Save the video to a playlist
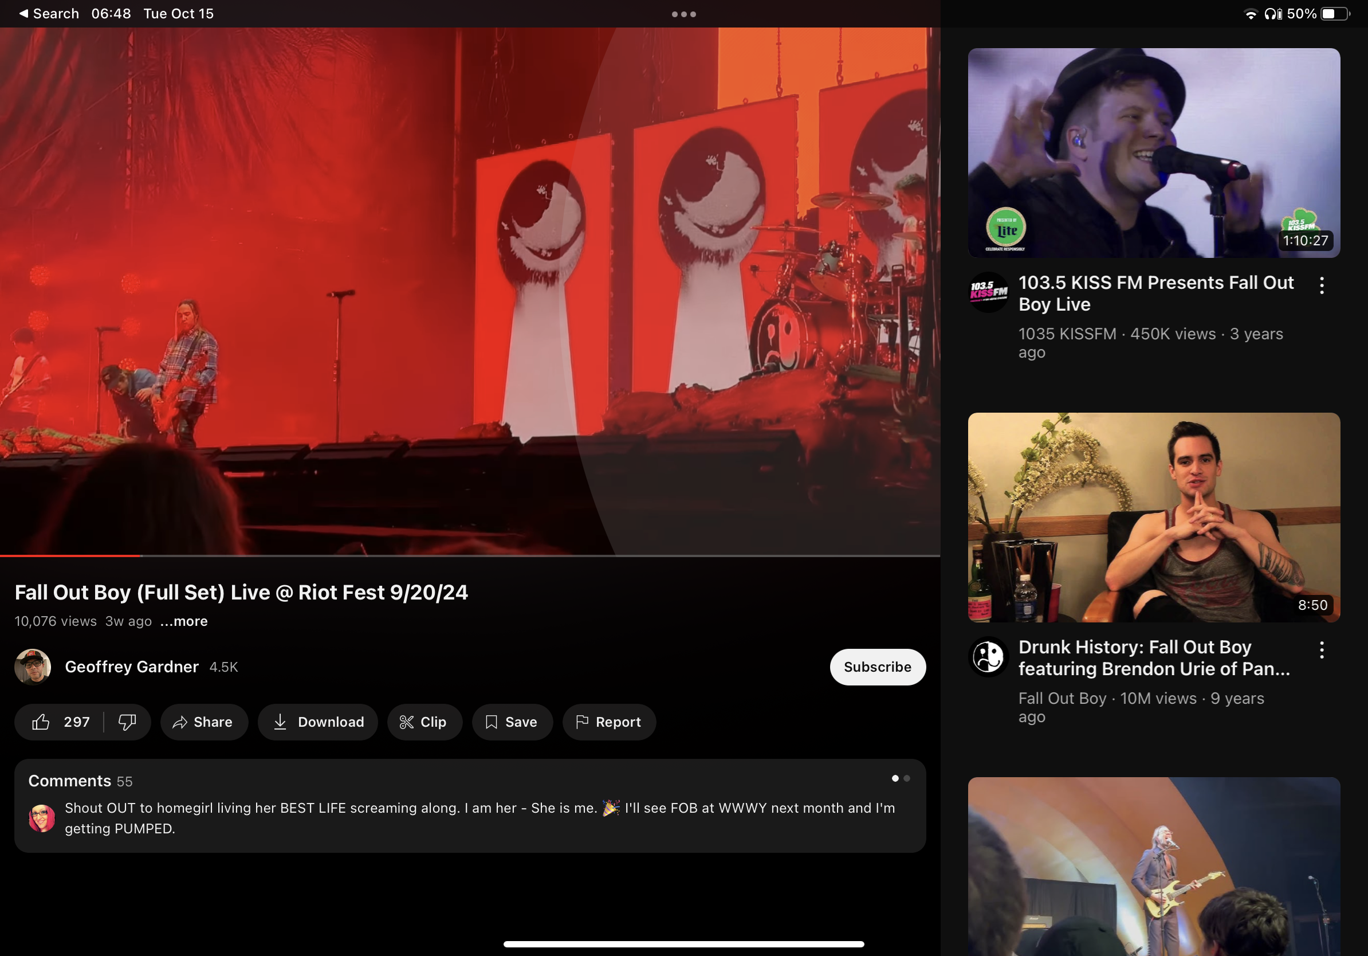Image resolution: width=1368 pixels, height=956 pixels. coord(512,722)
